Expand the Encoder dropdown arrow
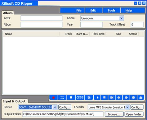Image resolution: width=147 pixels, height=120 pixels. 127,107
